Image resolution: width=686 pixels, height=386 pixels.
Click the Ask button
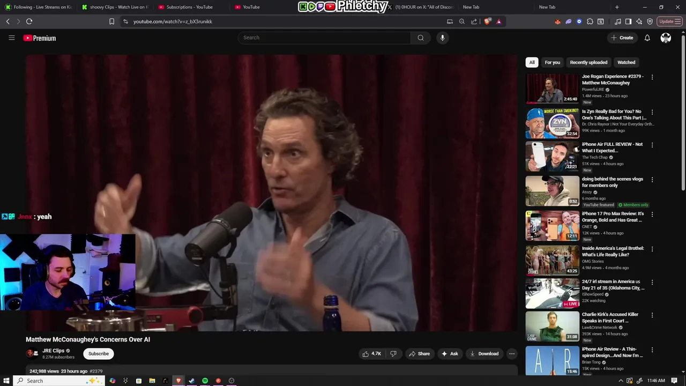click(449, 354)
